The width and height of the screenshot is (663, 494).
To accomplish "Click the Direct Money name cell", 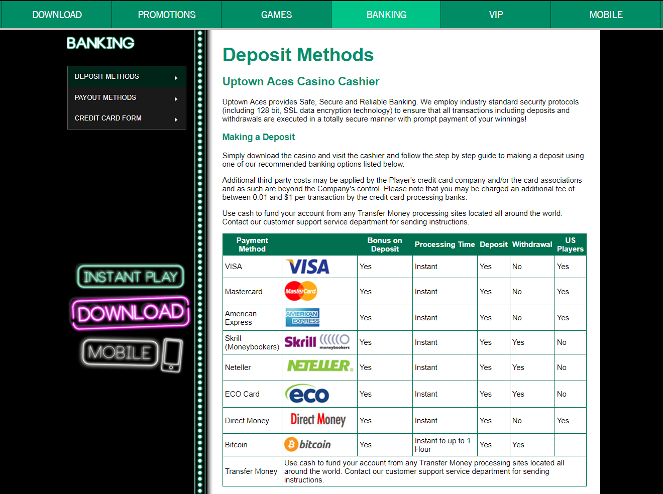I will (252, 421).
